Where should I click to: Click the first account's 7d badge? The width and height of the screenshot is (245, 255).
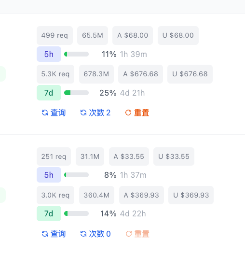(49, 93)
